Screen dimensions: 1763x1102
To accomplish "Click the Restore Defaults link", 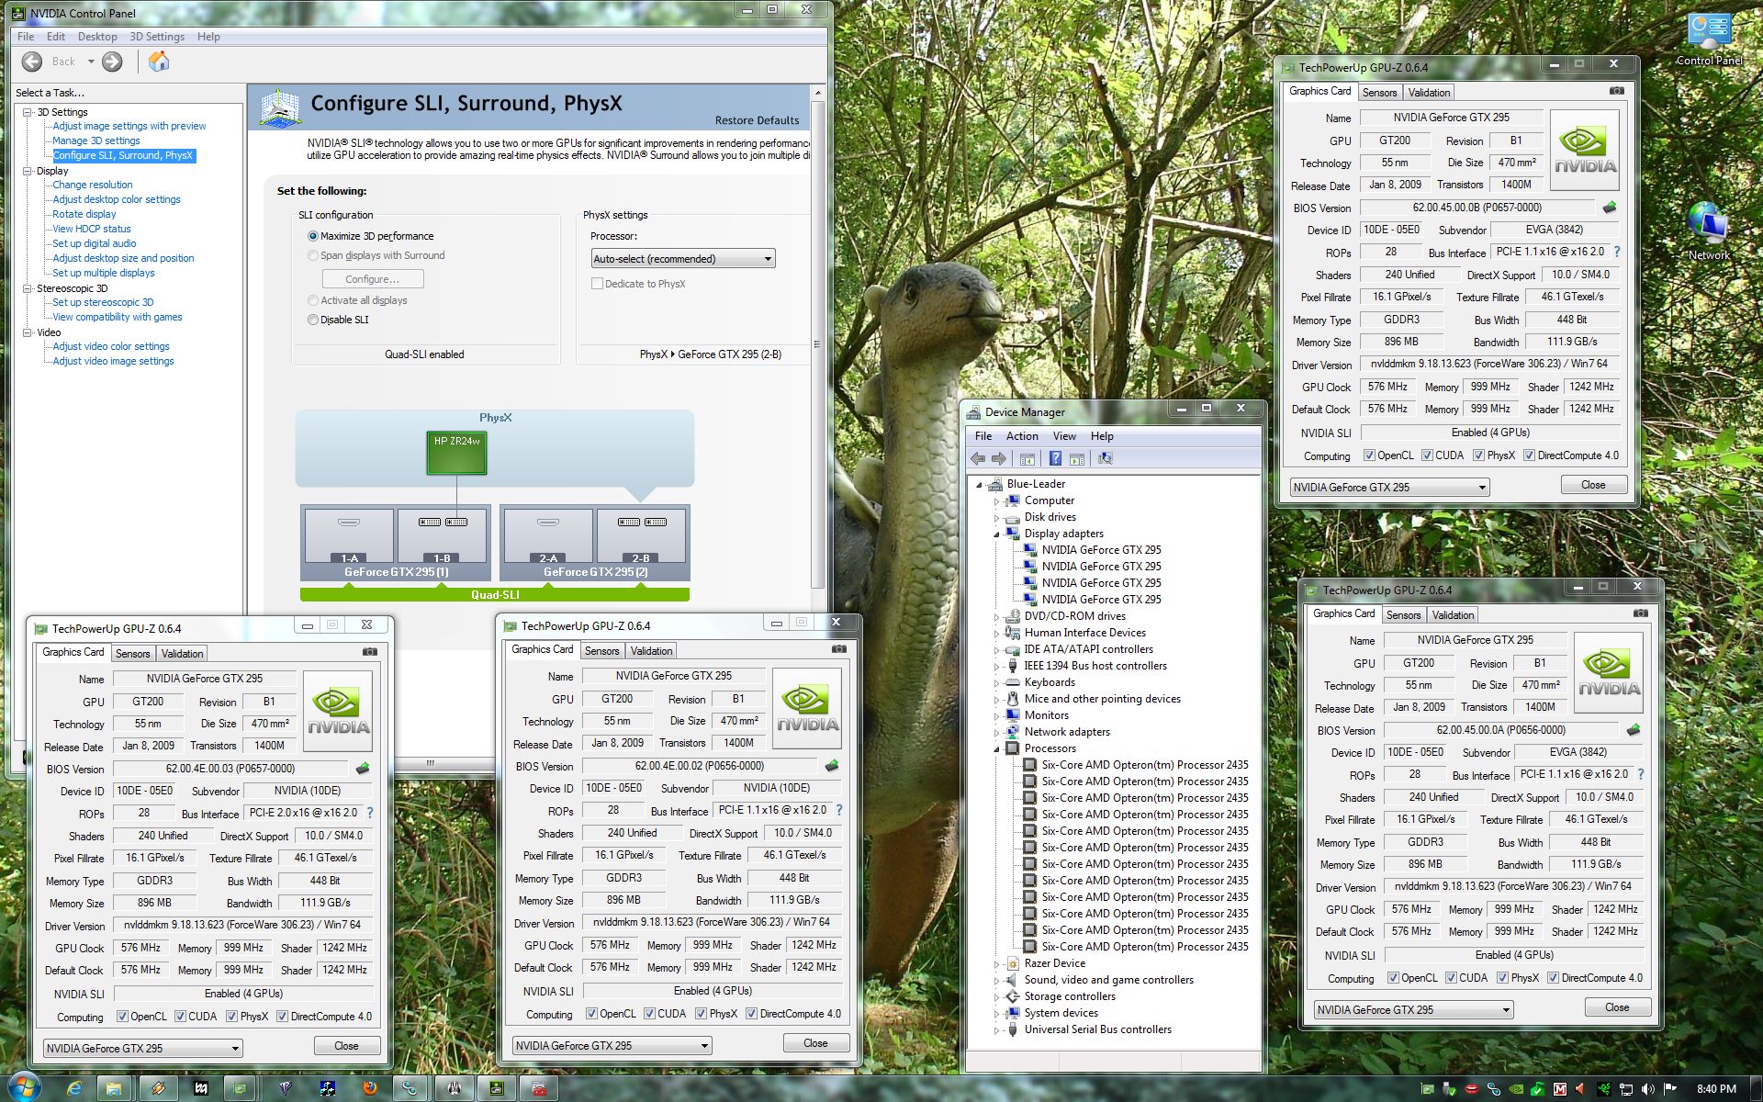I will (757, 120).
